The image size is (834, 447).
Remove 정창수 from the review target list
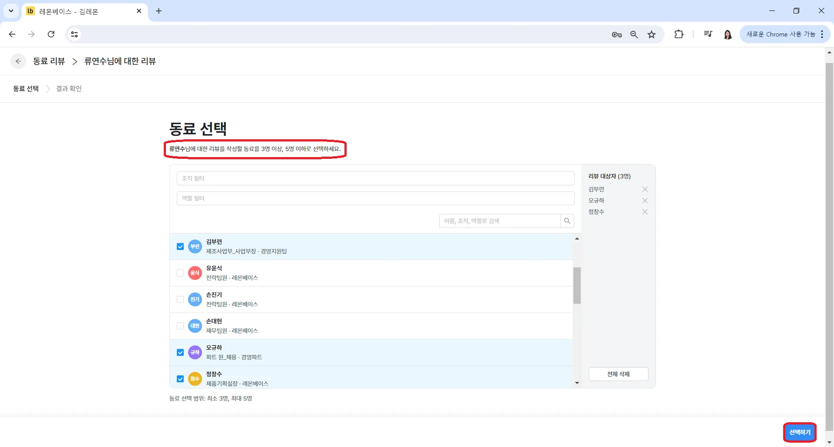tap(645, 212)
